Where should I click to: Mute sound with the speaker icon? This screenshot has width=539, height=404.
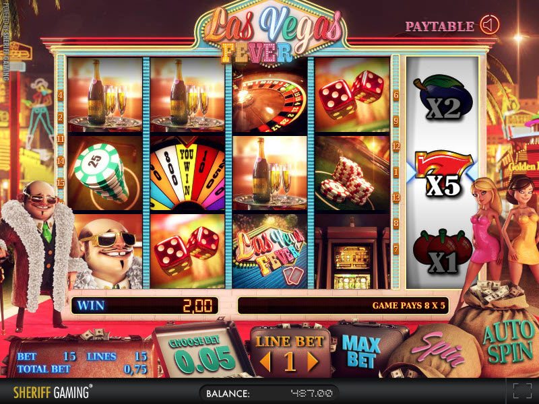tap(490, 25)
